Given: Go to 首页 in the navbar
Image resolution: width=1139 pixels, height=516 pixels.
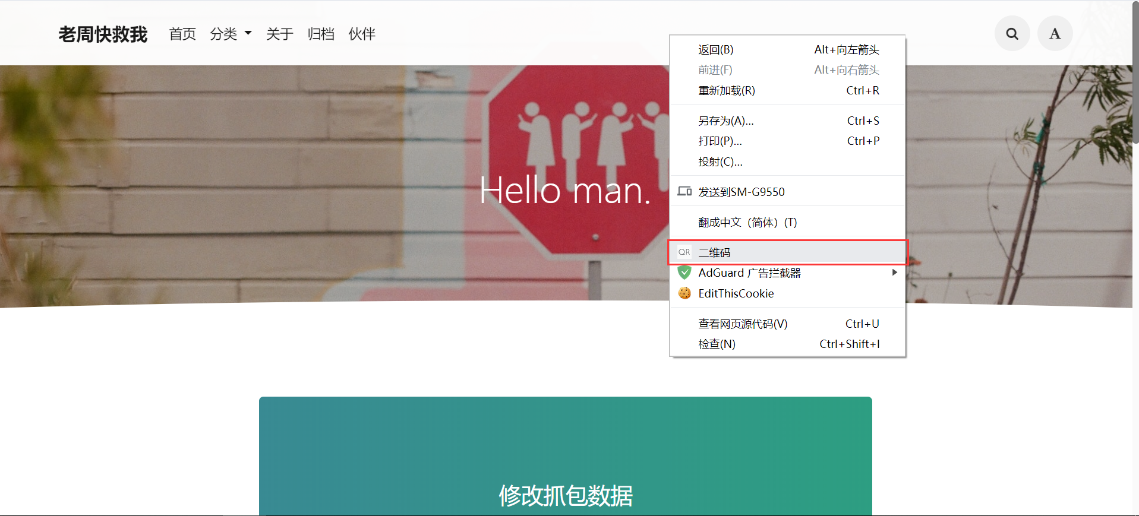Looking at the screenshot, I should pyautogui.click(x=182, y=34).
